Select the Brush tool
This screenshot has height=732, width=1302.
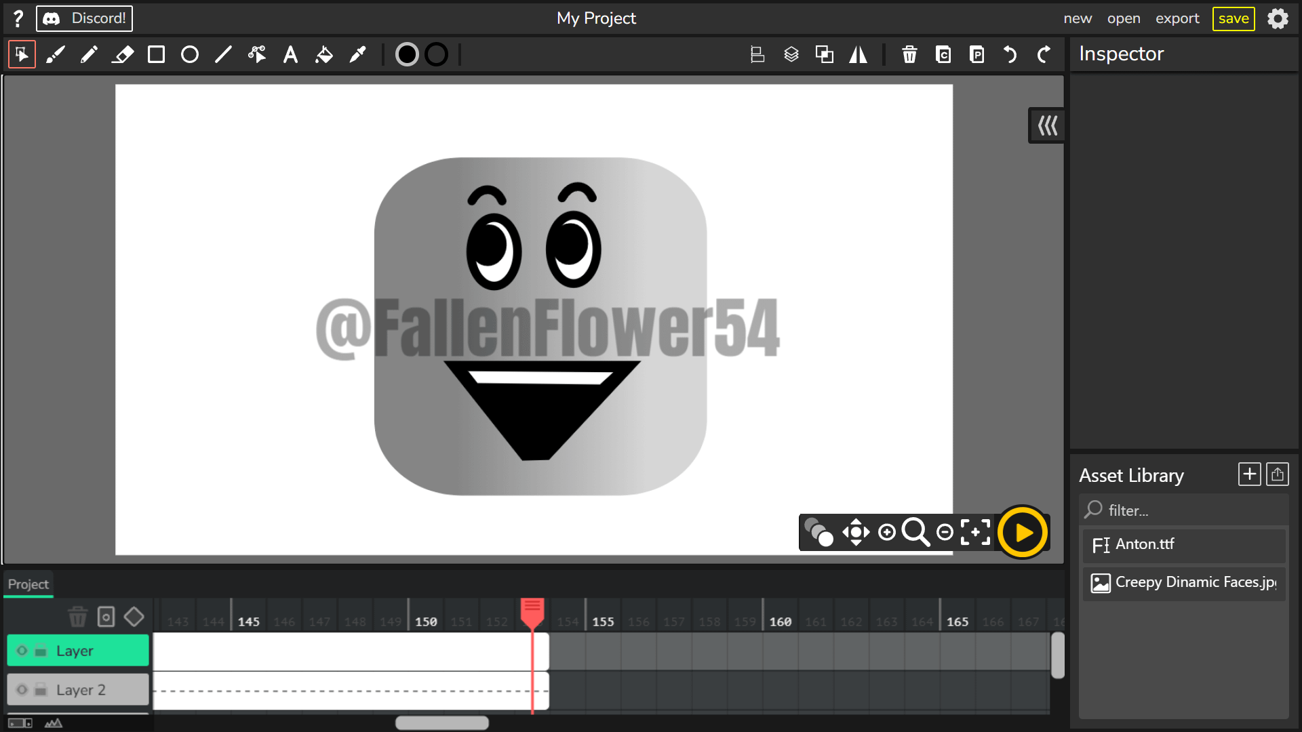pos(56,54)
